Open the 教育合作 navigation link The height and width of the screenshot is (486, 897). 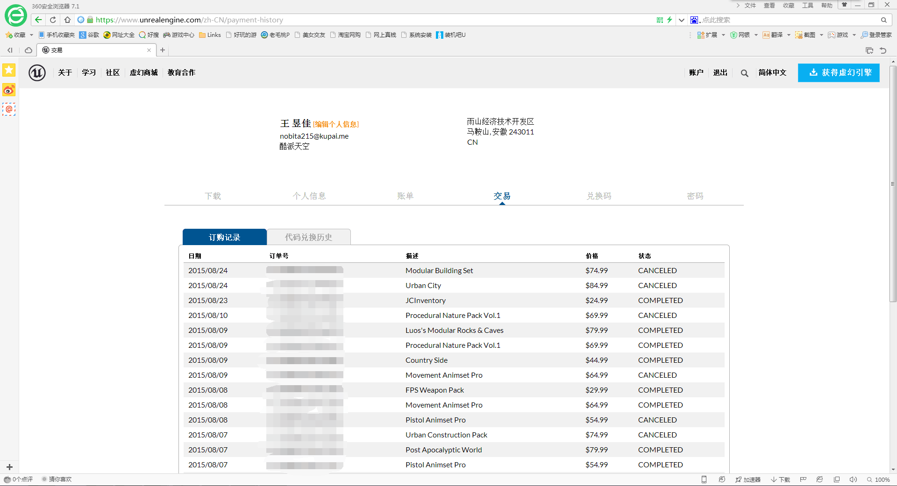tap(181, 73)
